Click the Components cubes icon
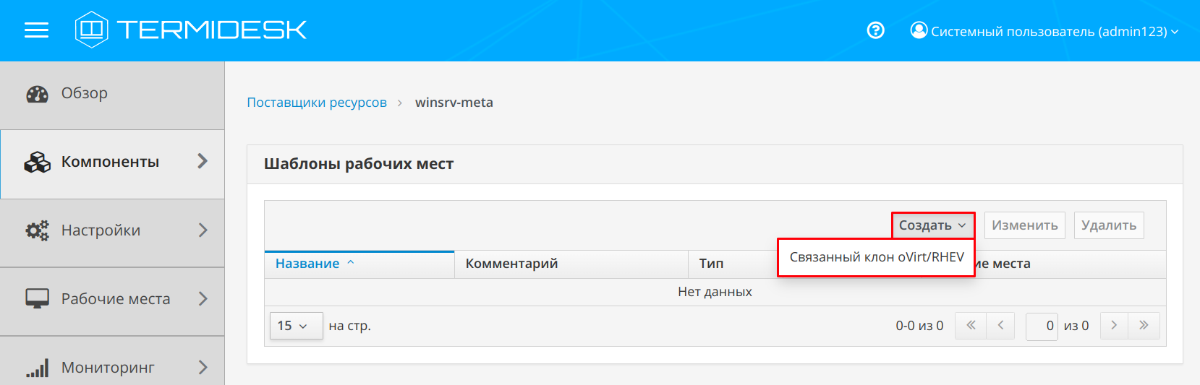Viewport: 1200px width, 385px height. coord(37,163)
